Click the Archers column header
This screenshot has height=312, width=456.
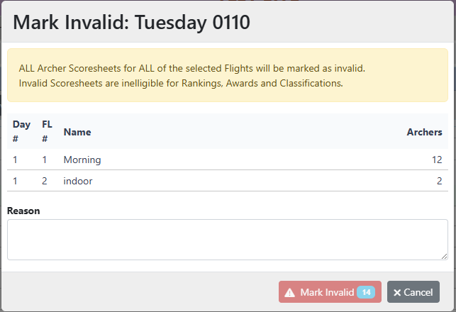coord(424,132)
